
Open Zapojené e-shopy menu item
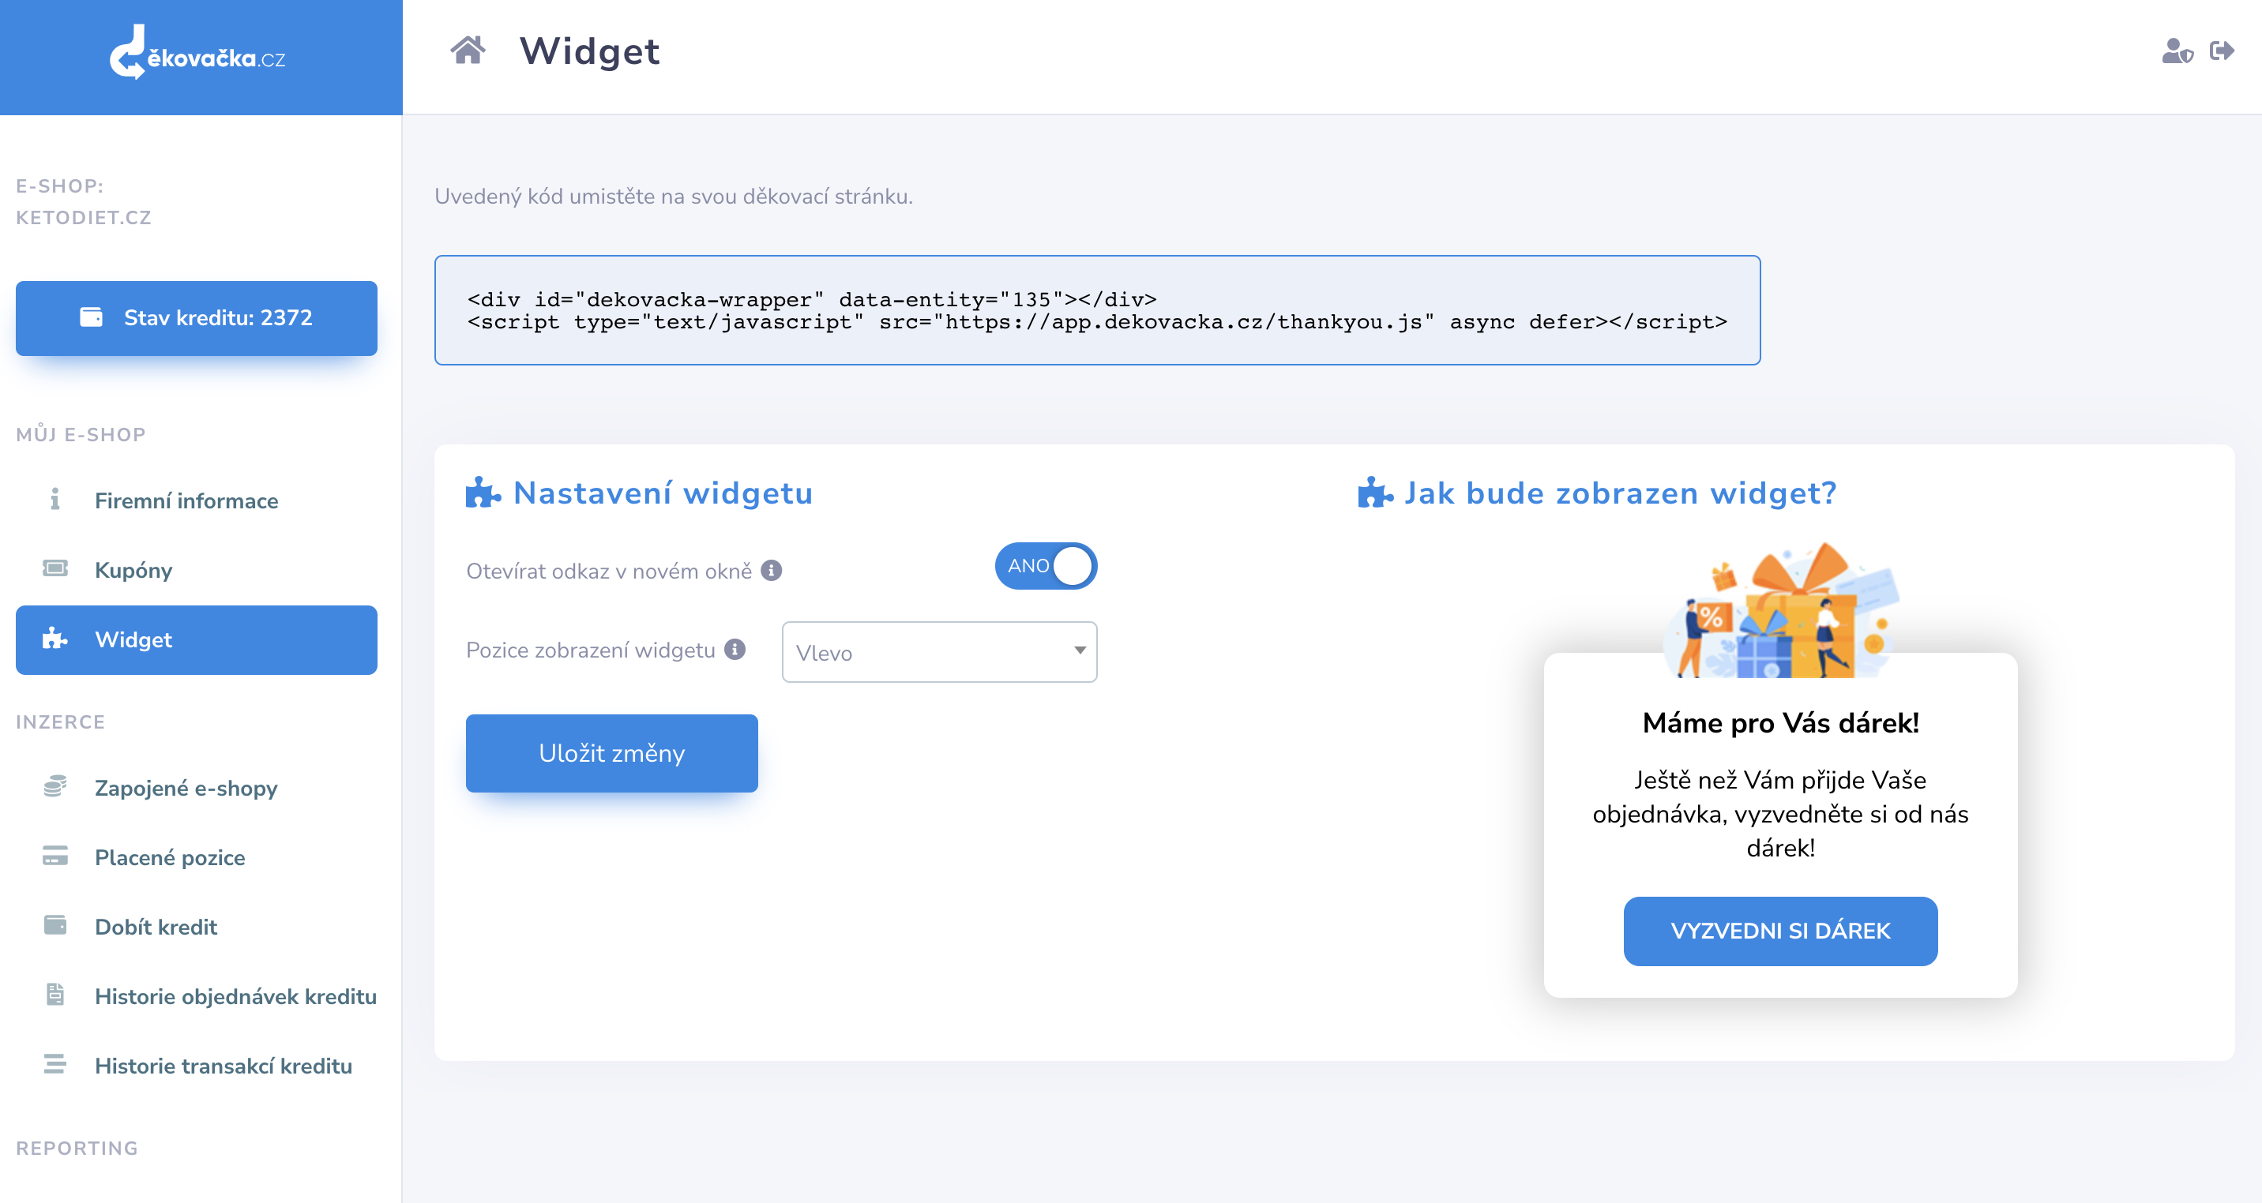(197, 787)
